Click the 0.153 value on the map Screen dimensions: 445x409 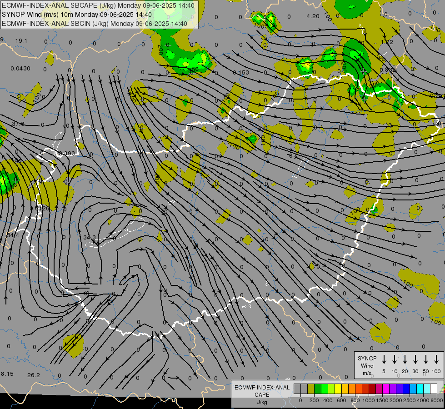[x=240, y=73]
